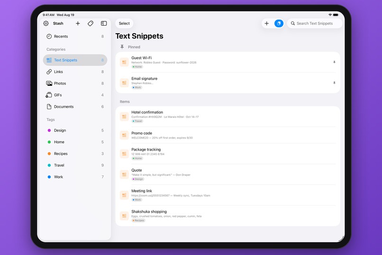Click the Wi-Fi status icon
Screen dimensions: 382x255
point(330,15)
